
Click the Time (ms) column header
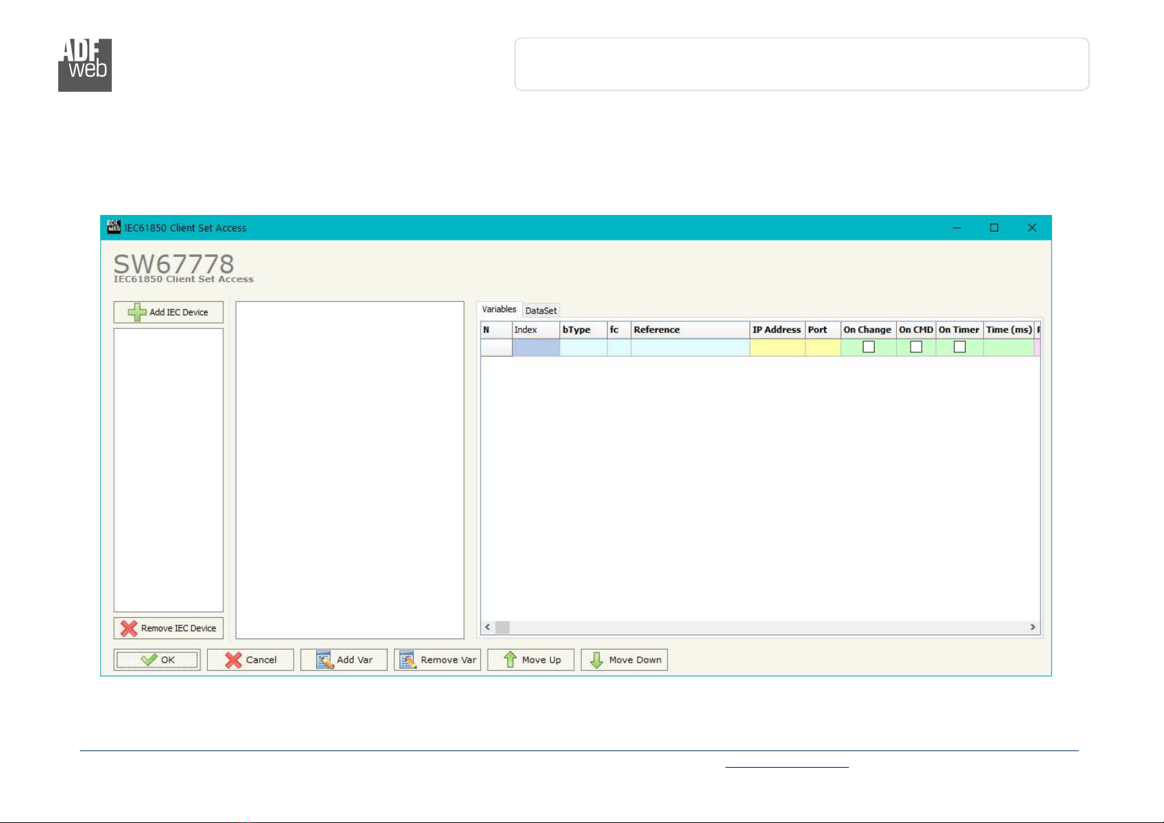click(1009, 330)
